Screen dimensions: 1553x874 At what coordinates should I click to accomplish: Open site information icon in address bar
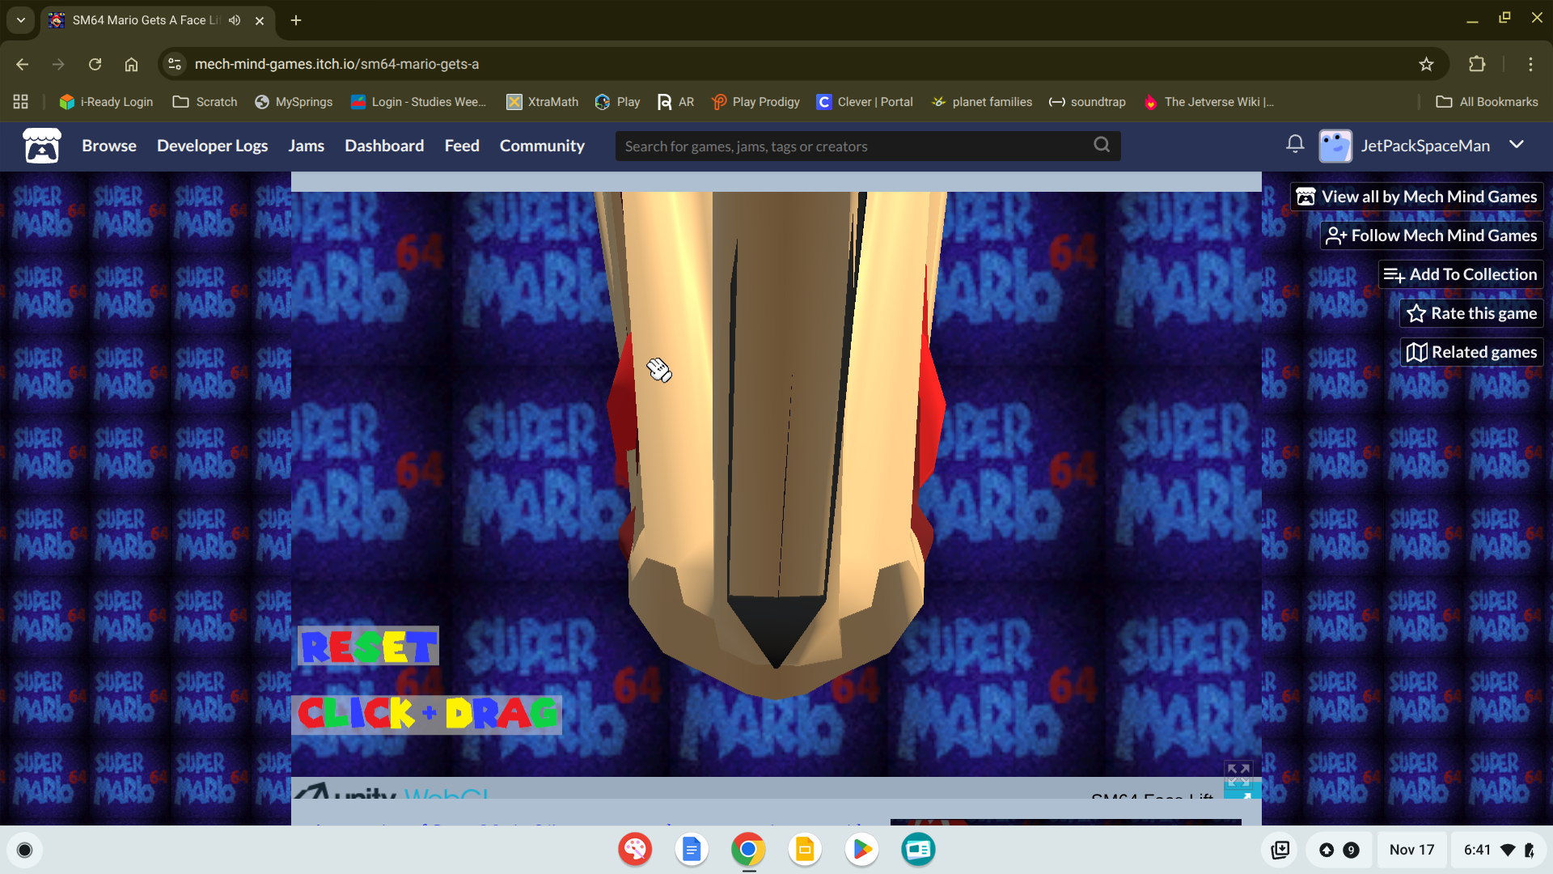tap(175, 64)
